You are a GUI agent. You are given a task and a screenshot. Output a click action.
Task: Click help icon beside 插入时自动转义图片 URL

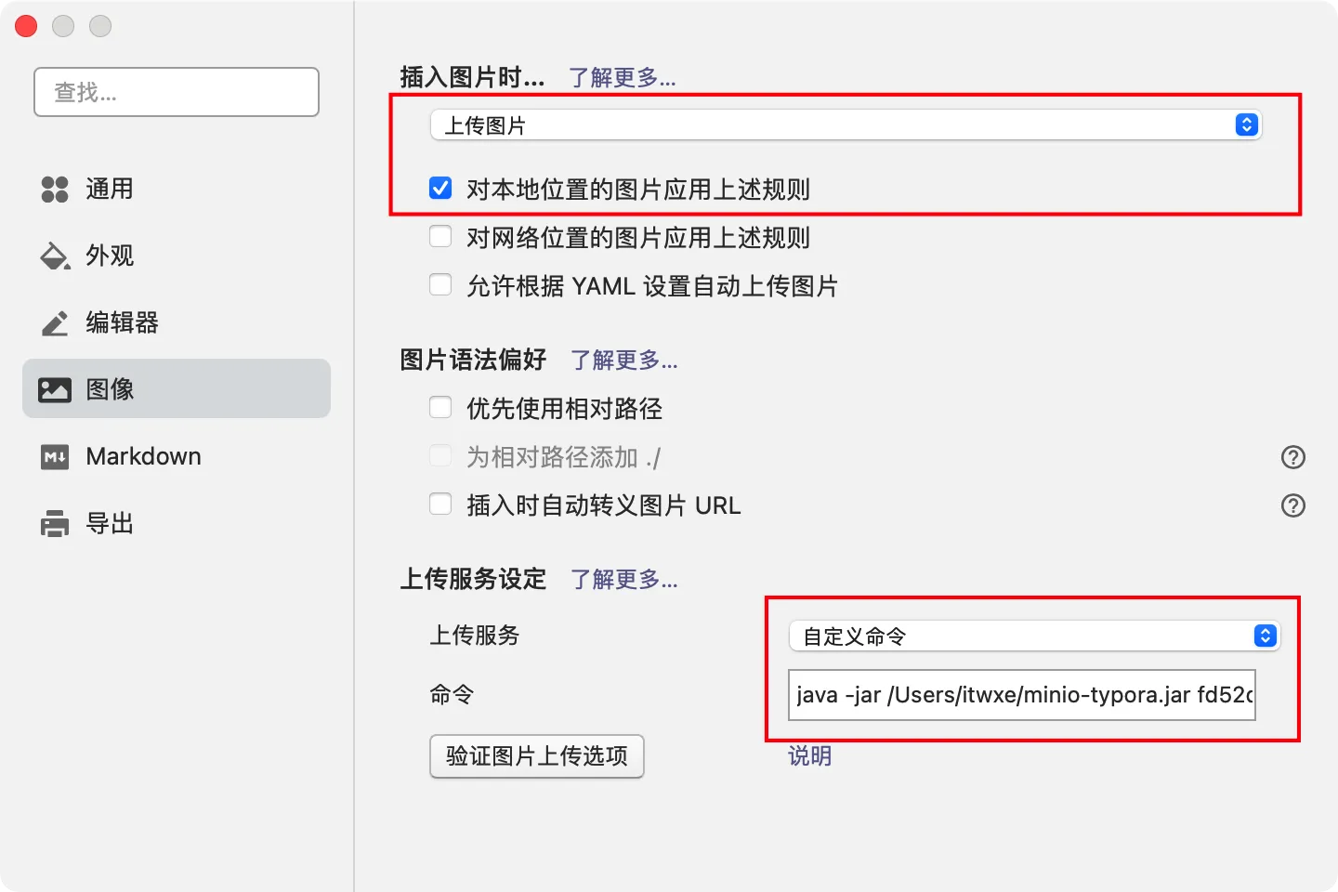tap(1292, 505)
